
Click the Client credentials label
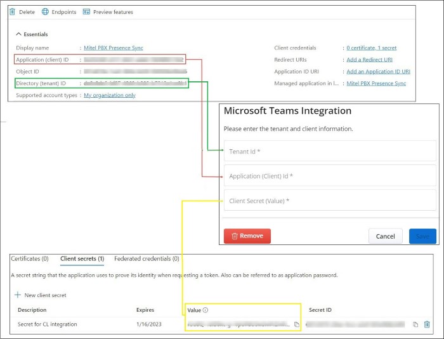tap(295, 48)
